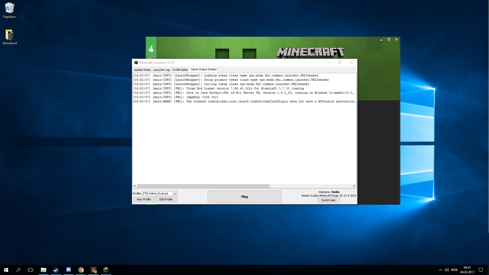Click the 'Using primary tweak class' log line
This screenshot has height=275, width=489.
click(x=231, y=80)
